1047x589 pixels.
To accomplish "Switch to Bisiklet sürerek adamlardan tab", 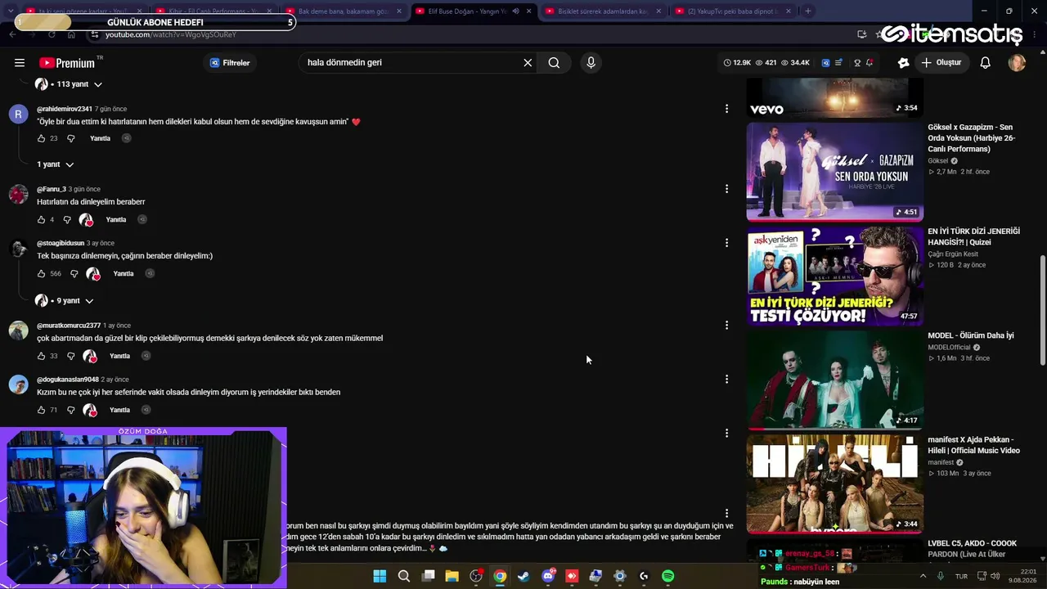I will pyautogui.click(x=603, y=11).
